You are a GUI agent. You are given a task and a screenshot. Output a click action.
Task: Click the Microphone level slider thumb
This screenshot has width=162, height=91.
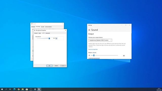[x=49, y=38]
